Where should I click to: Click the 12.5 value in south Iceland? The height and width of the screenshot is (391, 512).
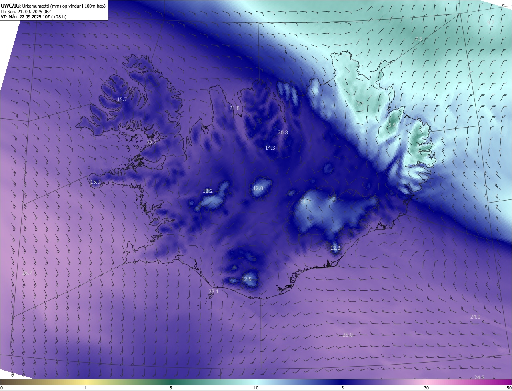click(246, 279)
